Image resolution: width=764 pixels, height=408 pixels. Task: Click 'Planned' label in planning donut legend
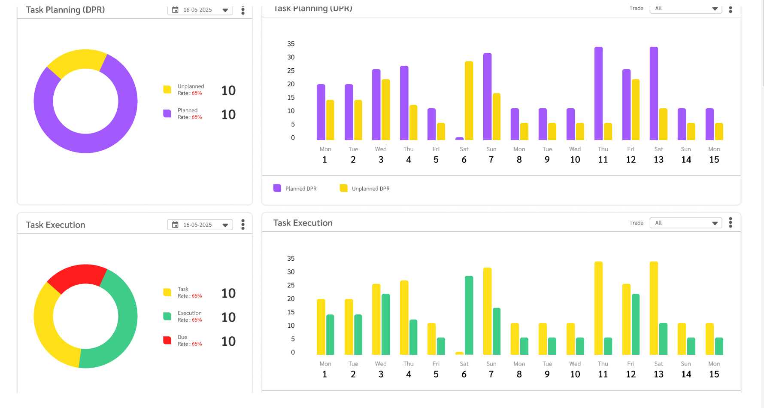(188, 110)
